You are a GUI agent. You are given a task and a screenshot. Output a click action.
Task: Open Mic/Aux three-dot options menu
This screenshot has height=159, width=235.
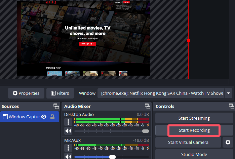68,148
